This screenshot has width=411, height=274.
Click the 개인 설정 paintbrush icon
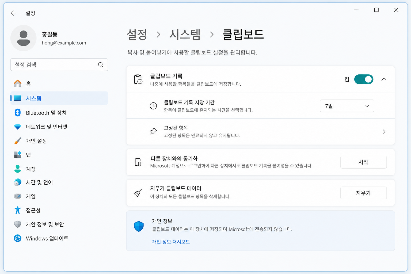[18, 141]
